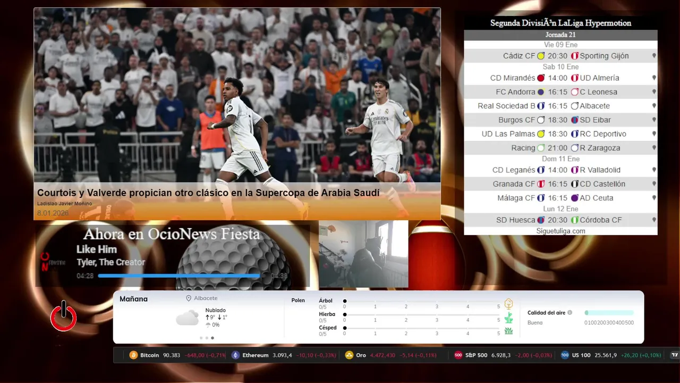
Task: Open venue pin for Granada CF match
Action: click(x=654, y=184)
